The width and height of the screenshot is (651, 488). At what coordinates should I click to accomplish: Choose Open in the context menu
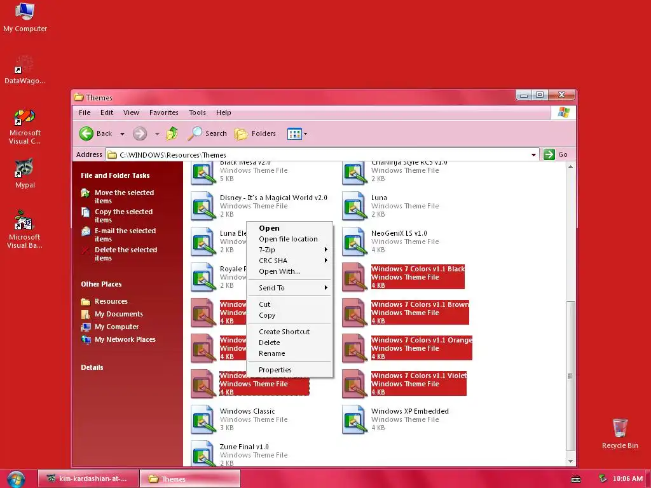pos(290,228)
